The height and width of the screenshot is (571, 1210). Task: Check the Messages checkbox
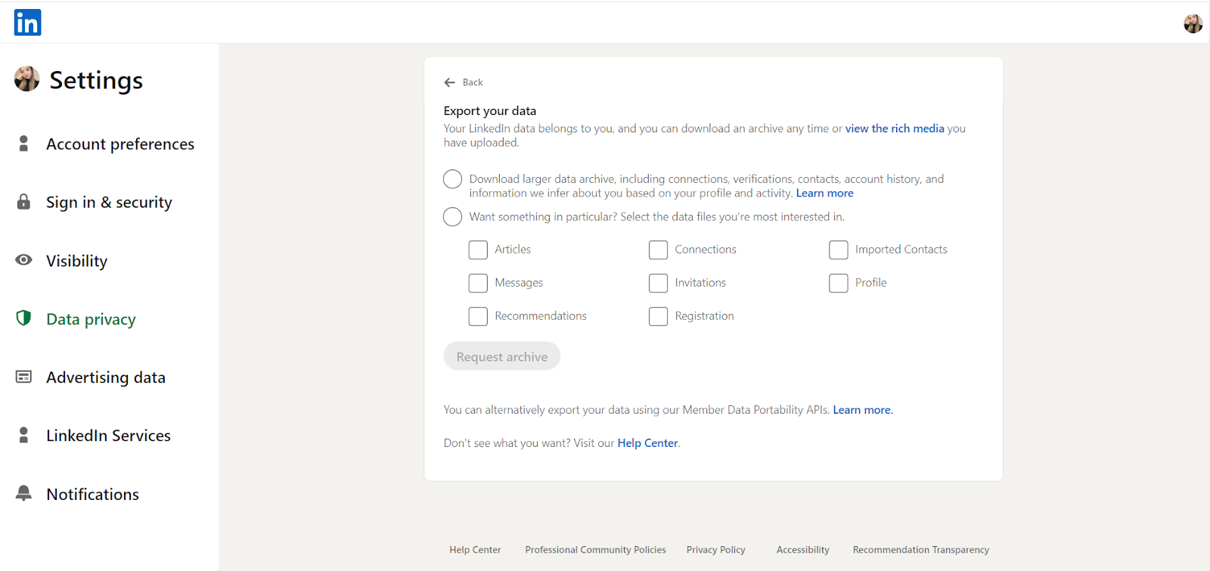coord(478,283)
